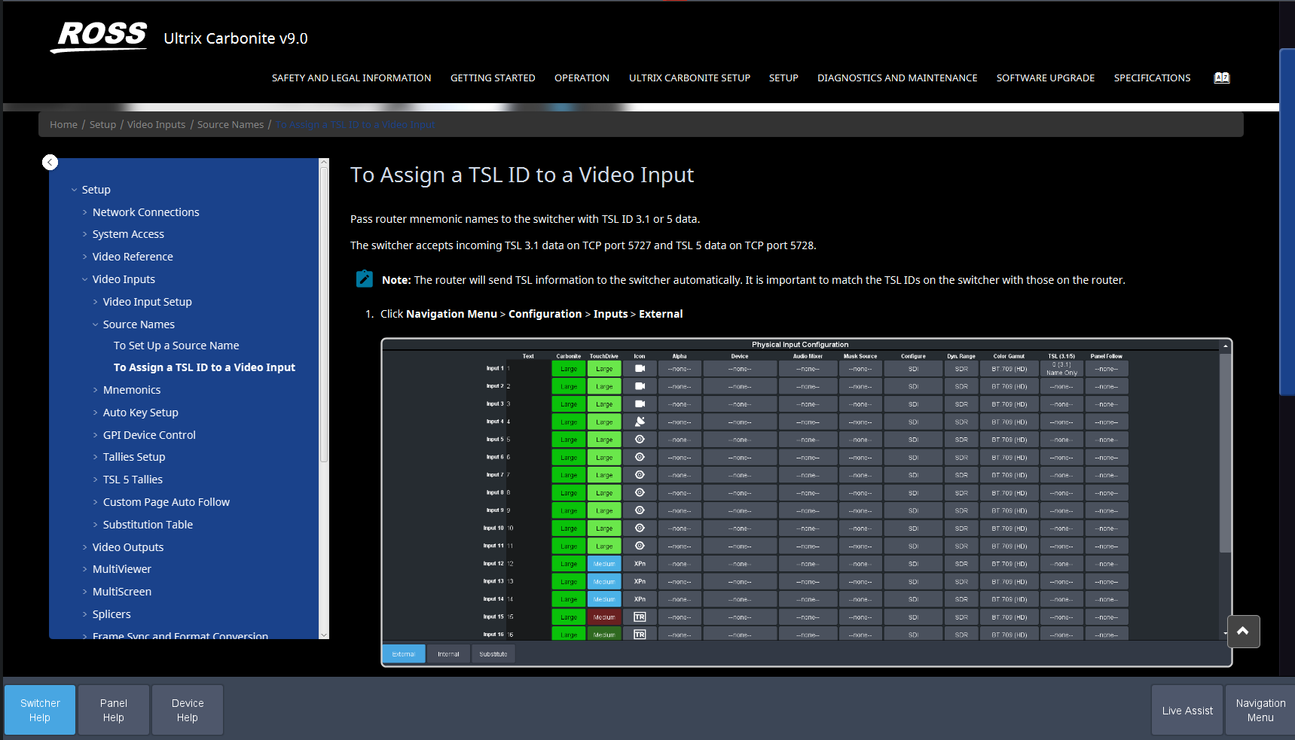
Task: Expand System Access tree arrow
Action: (84, 234)
